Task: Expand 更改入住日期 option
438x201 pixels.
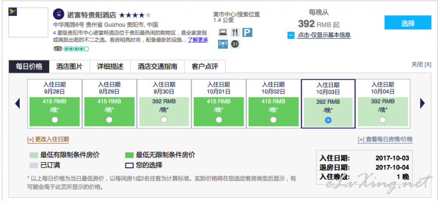Action: pyautogui.click(x=48, y=139)
